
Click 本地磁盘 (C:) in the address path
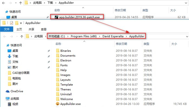(x=57, y=36)
